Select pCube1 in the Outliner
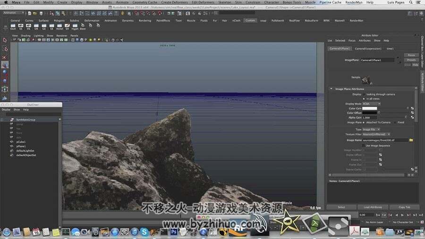 pyautogui.click(x=21, y=142)
